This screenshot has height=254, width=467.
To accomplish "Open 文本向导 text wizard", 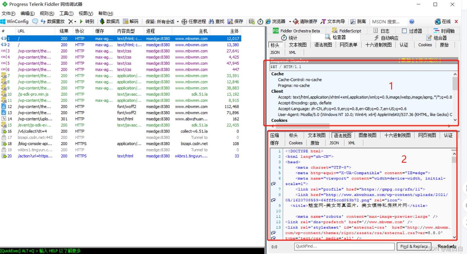I will [x=333, y=22].
